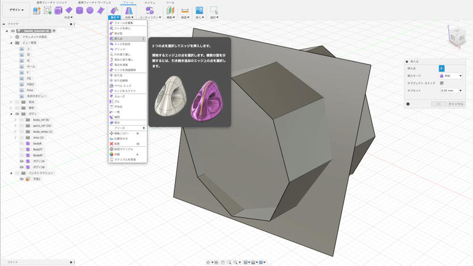This screenshot has height=266, width=473.
Task: Collapse the ブラウザ panel arrows
Action: pyautogui.click(x=4, y=24)
